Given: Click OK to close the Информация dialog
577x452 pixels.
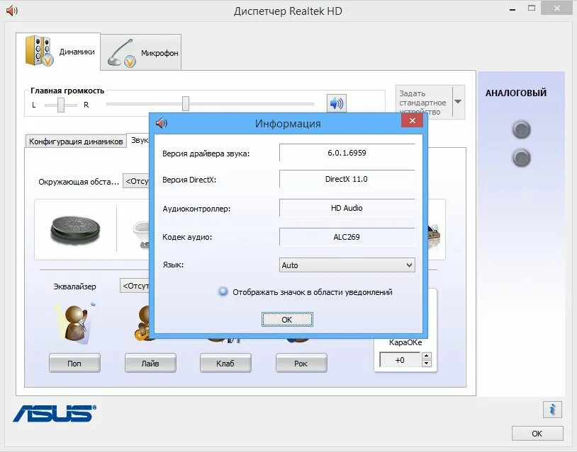Looking at the screenshot, I should point(286,319).
